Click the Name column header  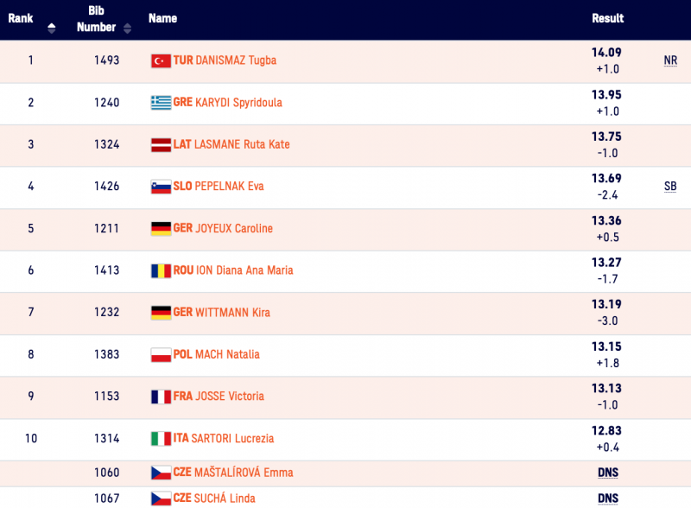[162, 18]
